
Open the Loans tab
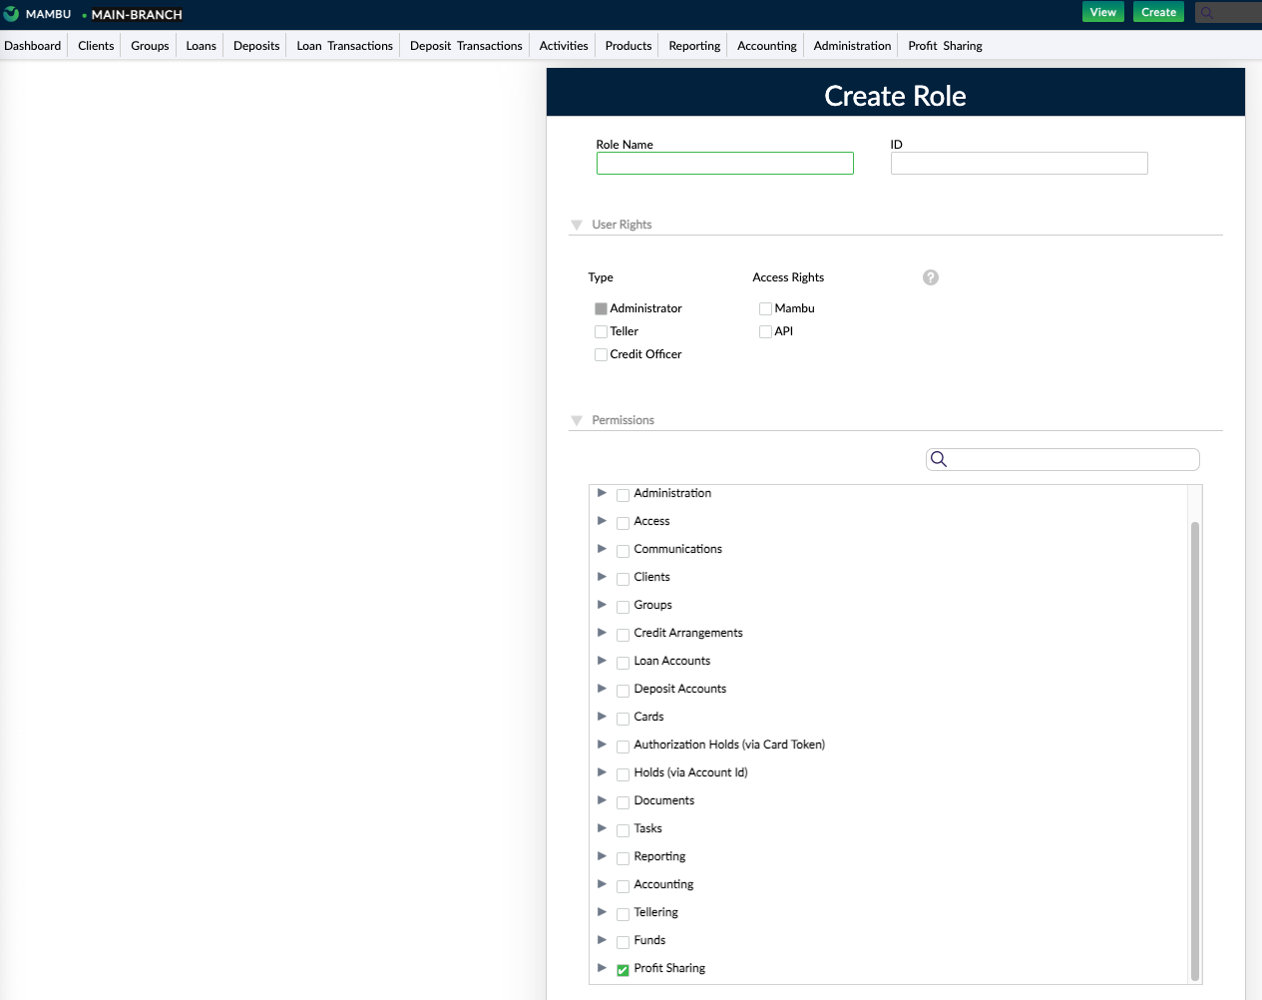pyautogui.click(x=200, y=45)
